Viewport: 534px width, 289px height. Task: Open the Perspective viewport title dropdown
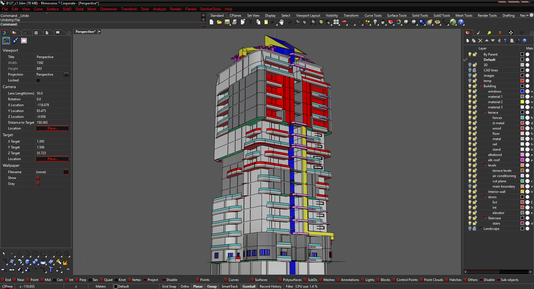point(99,31)
